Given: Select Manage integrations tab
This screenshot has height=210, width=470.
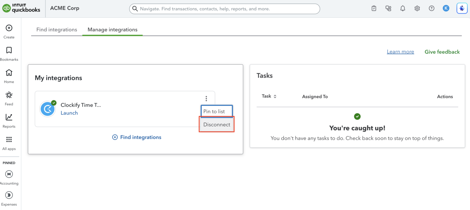Looking at the screenshot, I should pos(113,30).
